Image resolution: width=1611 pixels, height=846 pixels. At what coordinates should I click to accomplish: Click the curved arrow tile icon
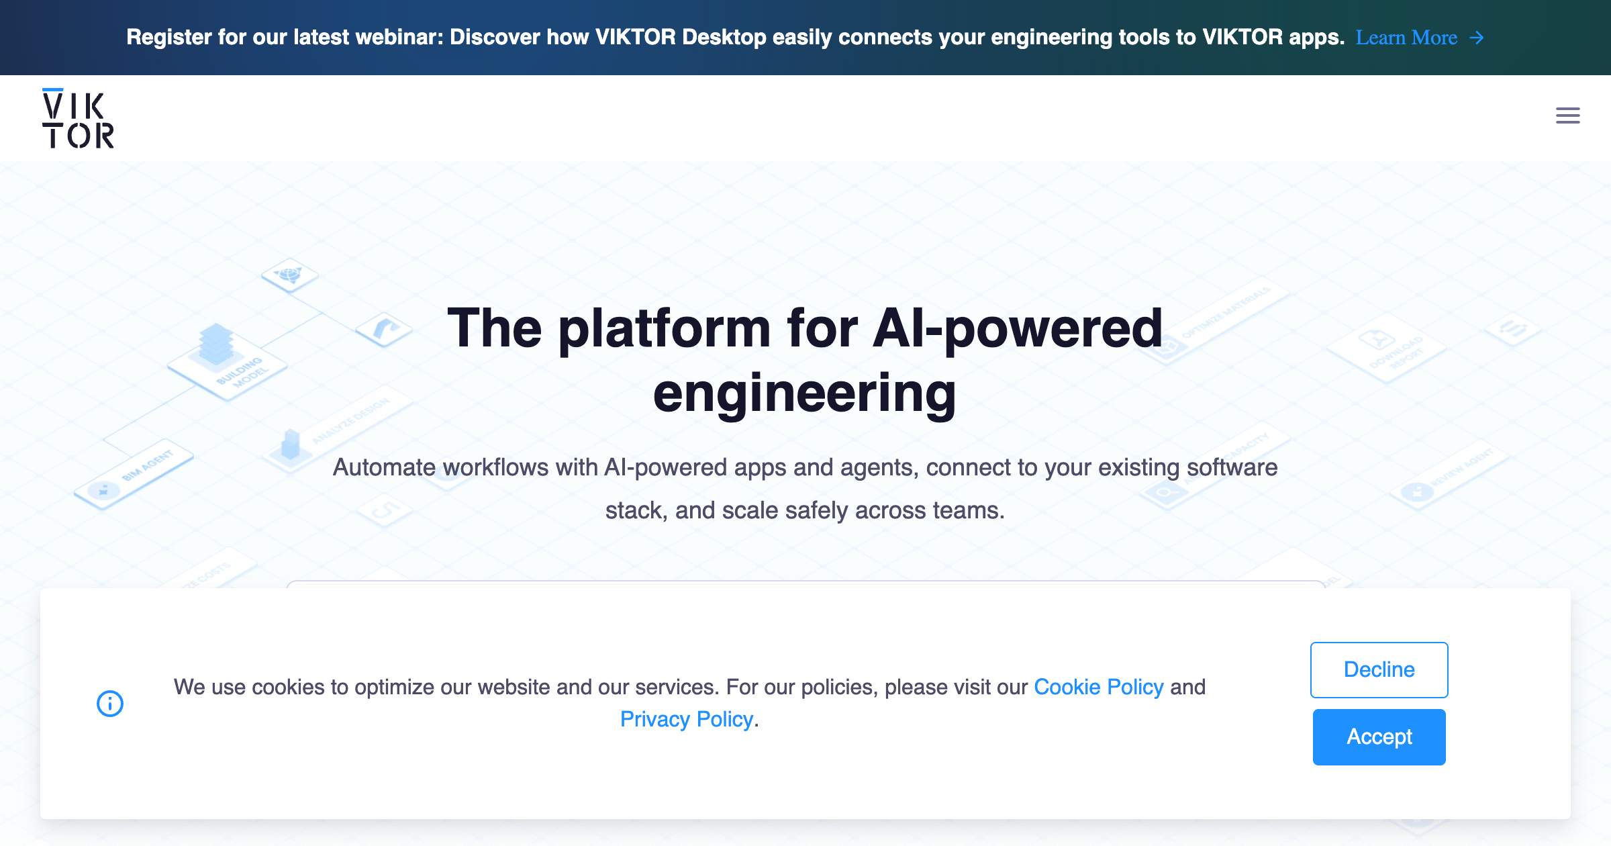(x=383, y=329)
